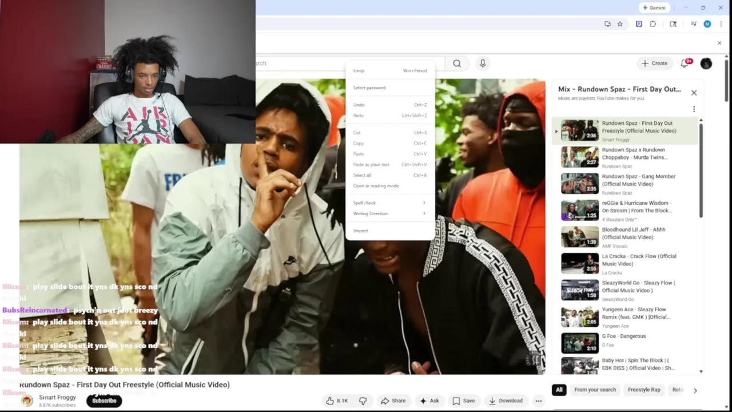Select Freestyle Rap filter chip
Image resolution: width=732 pixels, height=412 pixels.
pos(644,390)
